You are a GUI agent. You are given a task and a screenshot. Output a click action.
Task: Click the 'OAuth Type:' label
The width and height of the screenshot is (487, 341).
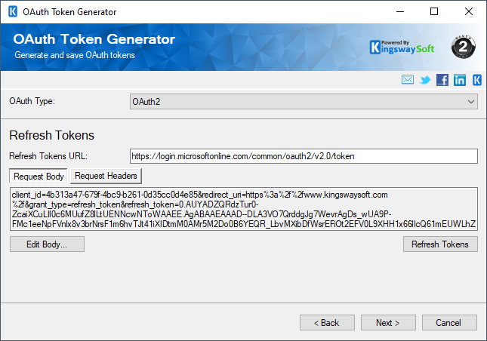pos(32,101)
